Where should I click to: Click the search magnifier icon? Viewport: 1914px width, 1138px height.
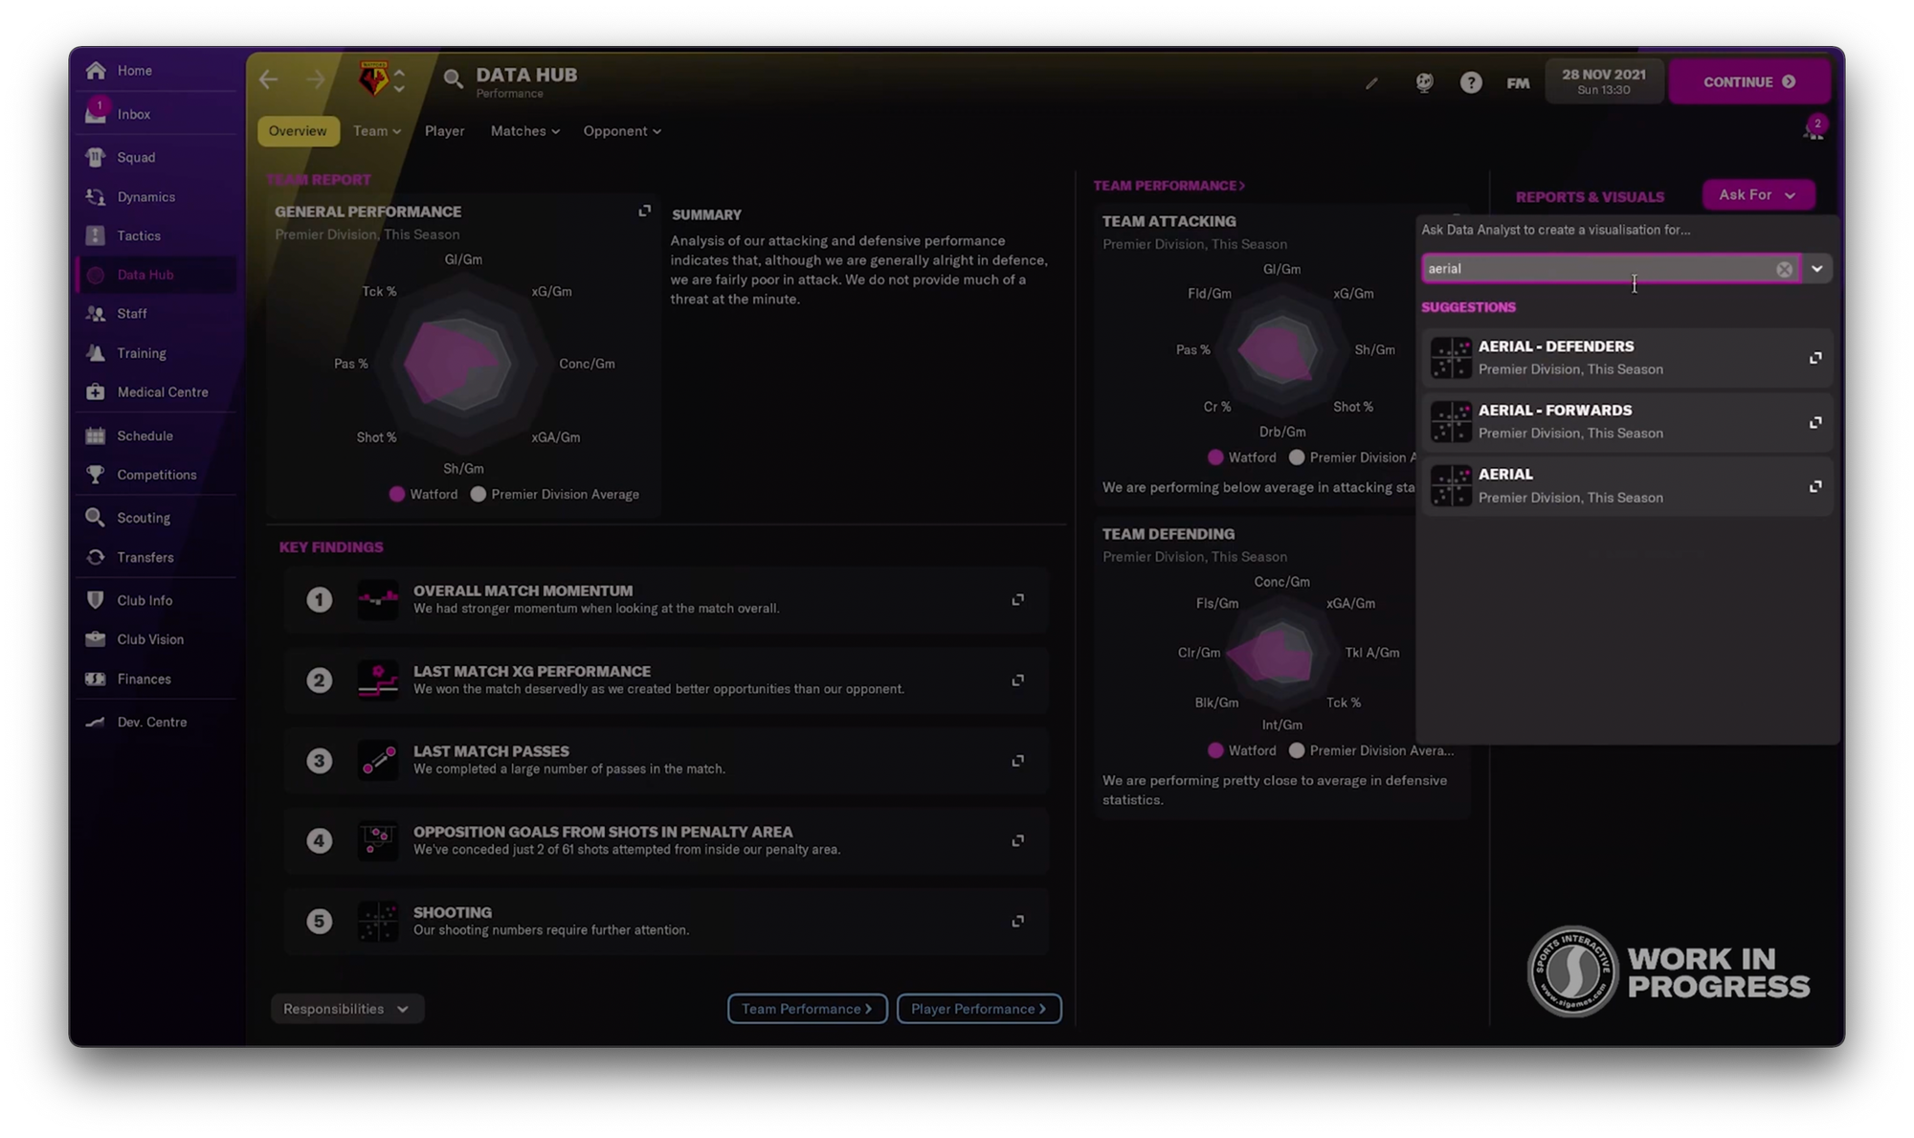pyautogui.click(x=453, y=78)
